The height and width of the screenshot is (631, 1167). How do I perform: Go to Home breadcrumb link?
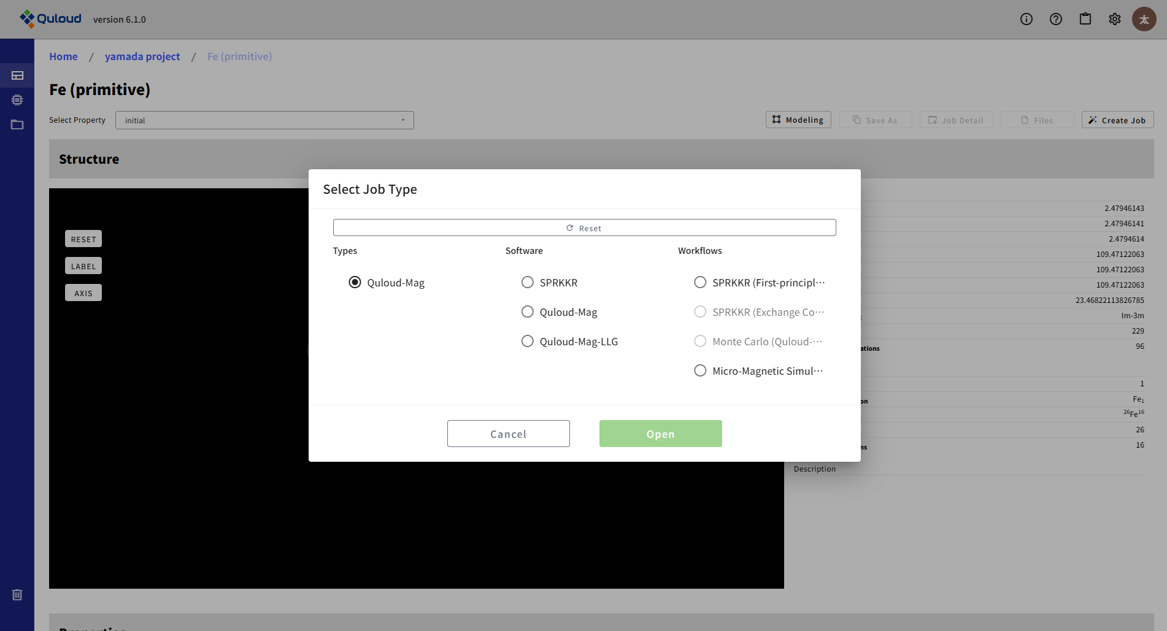[63, 56]
